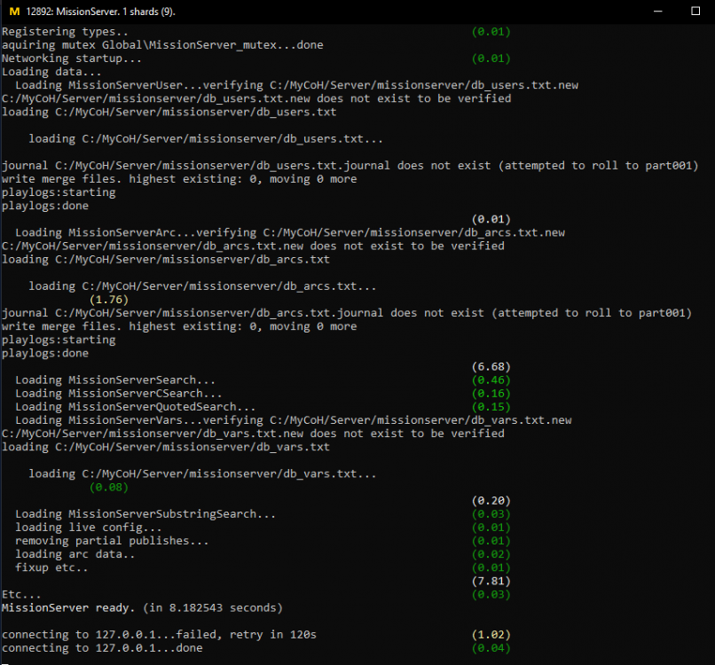This screenshot has width=715, height=665.
Task: Click the M application icon in title bar
Action: coord(14,12)
